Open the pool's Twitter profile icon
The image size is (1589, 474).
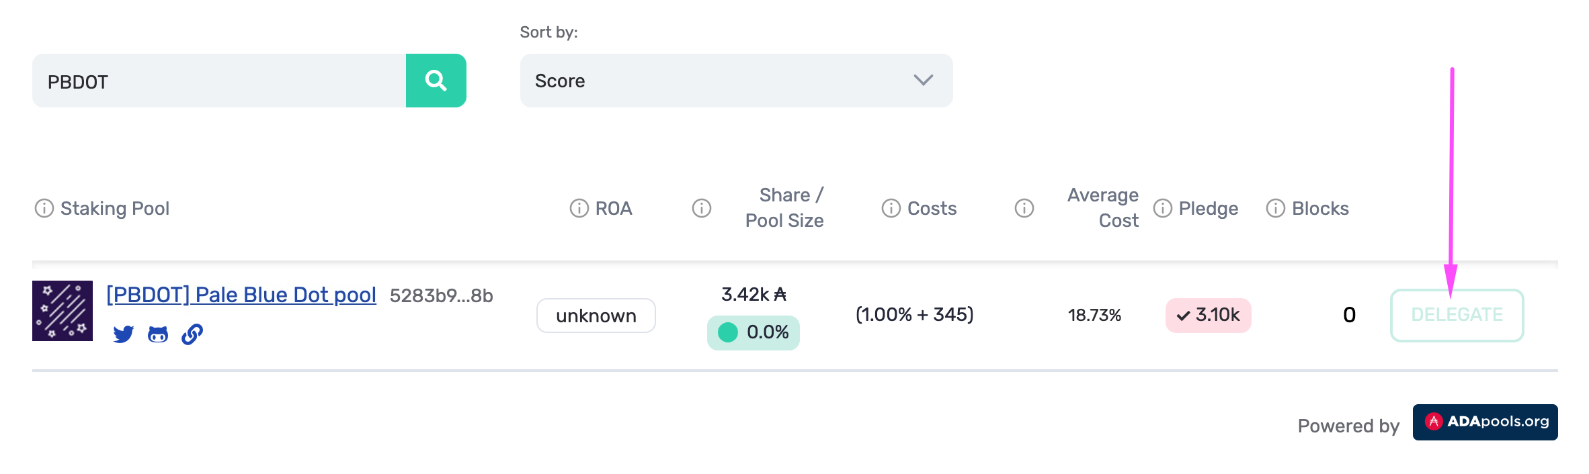pyautogui.click(x=124, y=334)
